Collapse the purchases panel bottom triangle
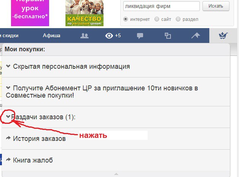 coord(116,174)
